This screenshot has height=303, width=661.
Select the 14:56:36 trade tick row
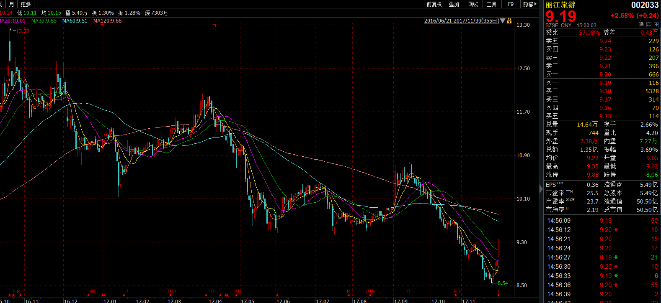pyautogui.click(x=602, y=285)
